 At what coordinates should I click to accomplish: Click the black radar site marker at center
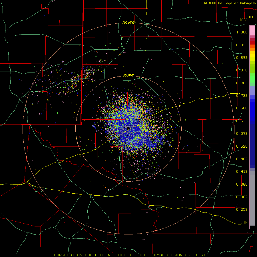[128, 128]
